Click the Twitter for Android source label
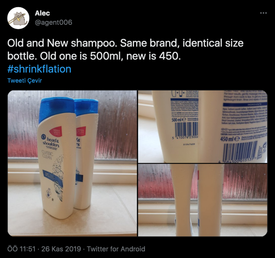The width and height of the screenshot is (275, 258). coord(116,249)
